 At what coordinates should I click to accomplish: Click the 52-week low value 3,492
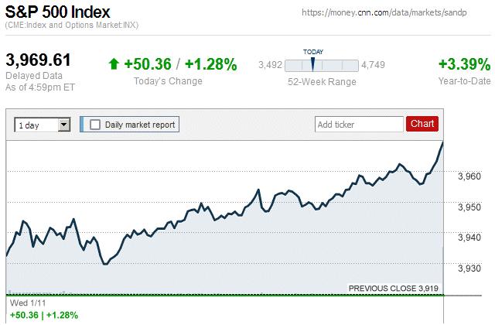pyautogui.click(x=271, y=64)
